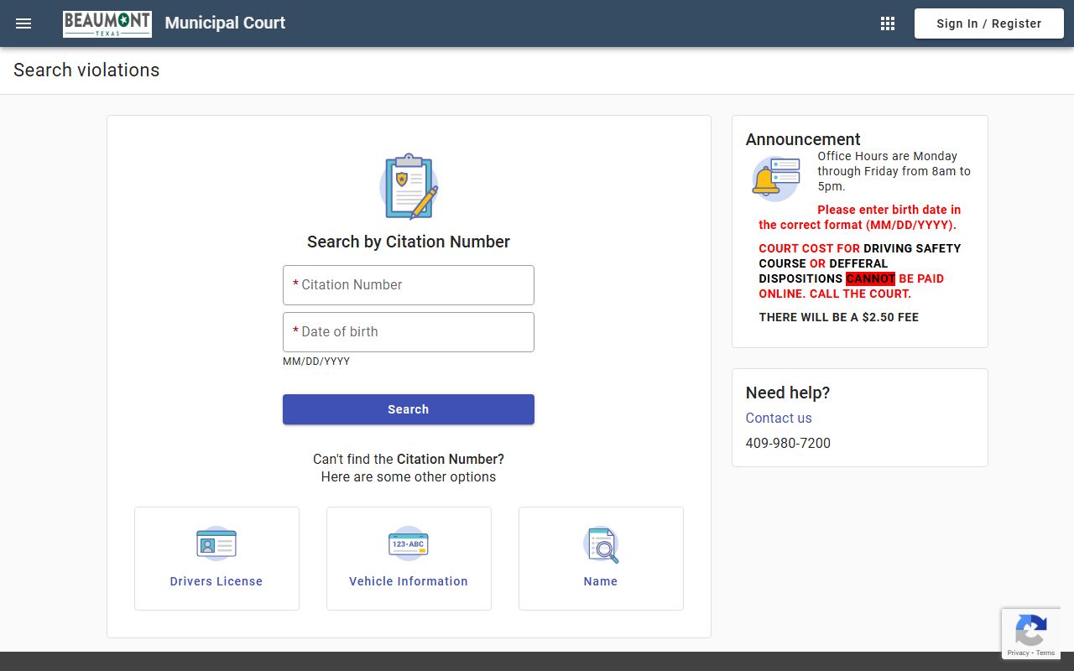Image resolution: width=1074 pixels, height=671 pixels.
Task: Focus the Date of birth field
Action: [409, 332]
